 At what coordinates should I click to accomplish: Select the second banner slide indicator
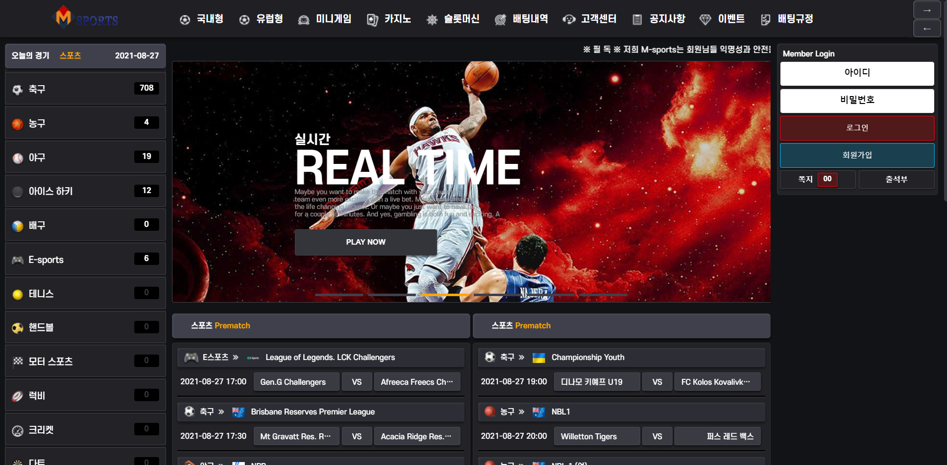[392, 295]
